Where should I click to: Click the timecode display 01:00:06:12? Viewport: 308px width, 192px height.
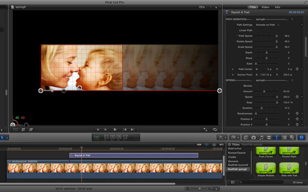pos(115,137)
